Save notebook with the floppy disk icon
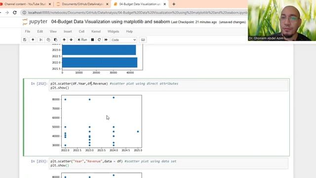316x178 pixels. pyautogui.click(x=25, y=40)
